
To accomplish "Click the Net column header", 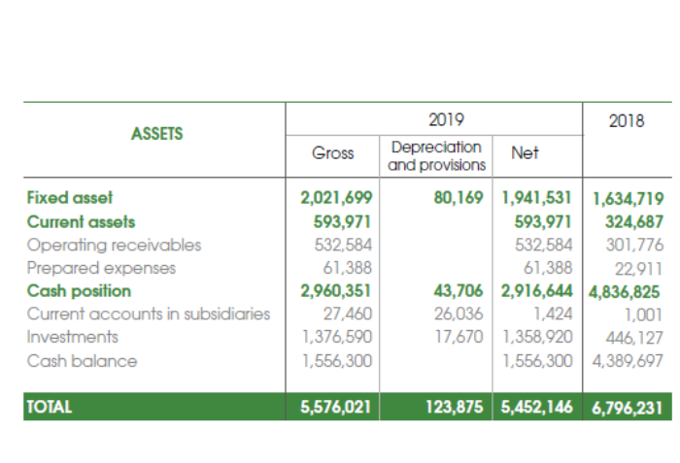I will pos(525,153).
